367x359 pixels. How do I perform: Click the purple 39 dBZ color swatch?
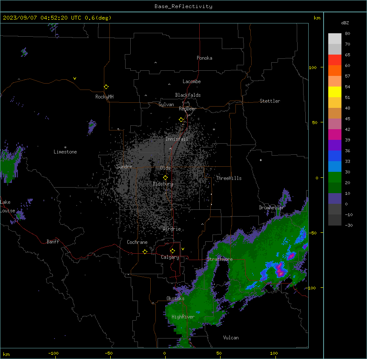(335, 145)
